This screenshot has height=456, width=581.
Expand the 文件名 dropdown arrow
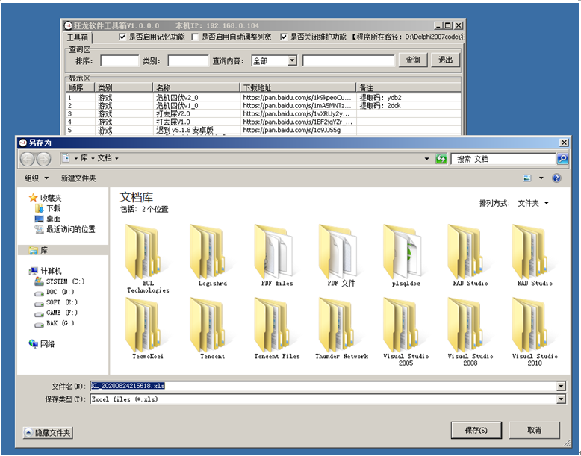point(561,386)
